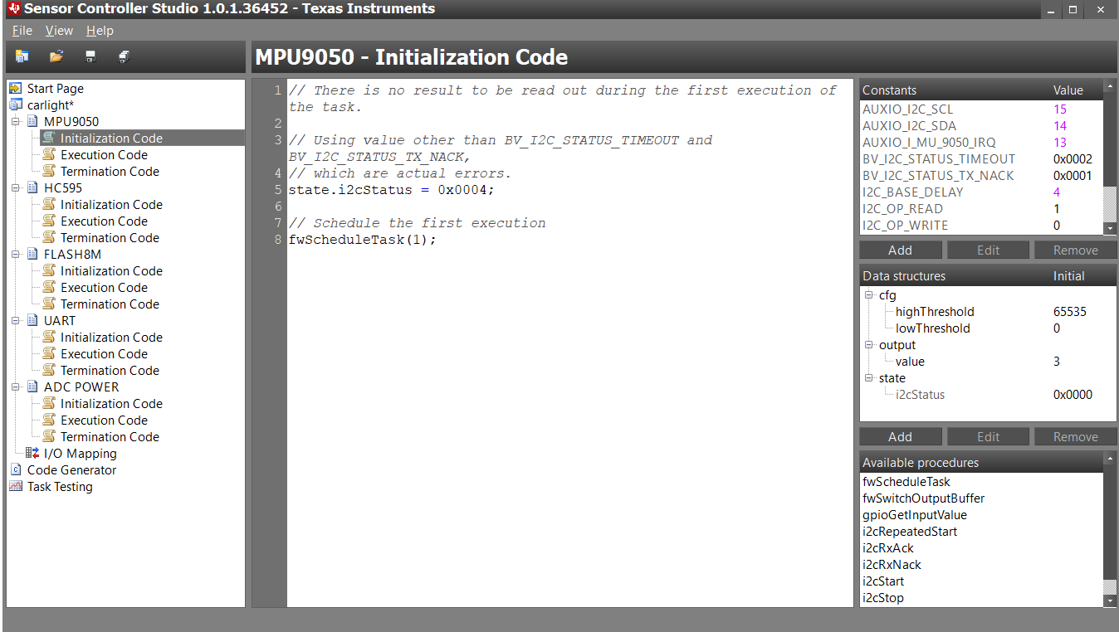Collapse the output data structure

[x=869, y=345]
